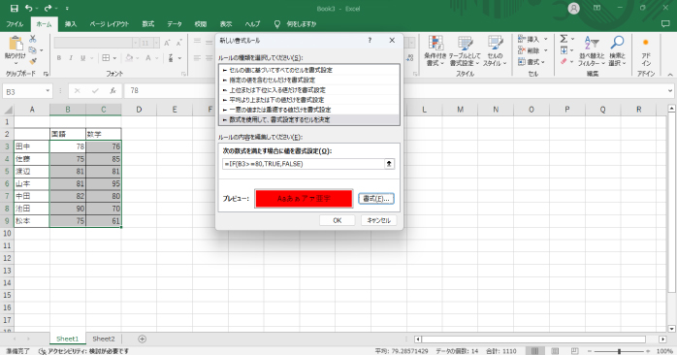Click the zoom in plus button
Image resolution: width=677 pixels, height=355 pixels.
(x=648, y=351)
